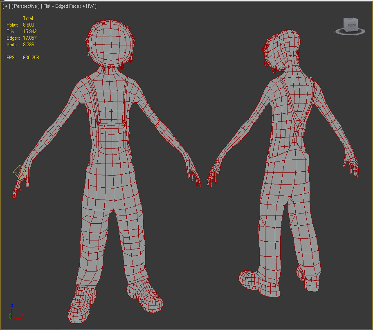Click the Verts value 8.286
The height and width of the screenshot is (330, 373).
pos(29,45)
